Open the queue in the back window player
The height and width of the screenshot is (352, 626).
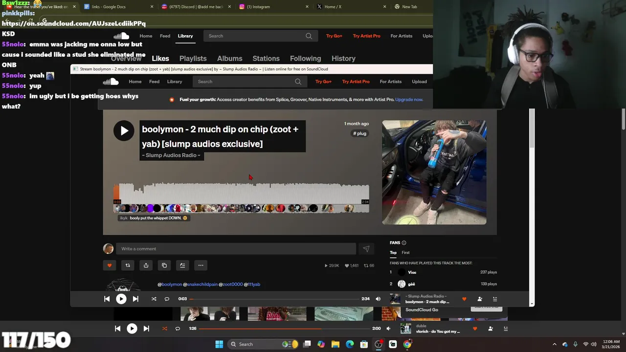point(505,329)
